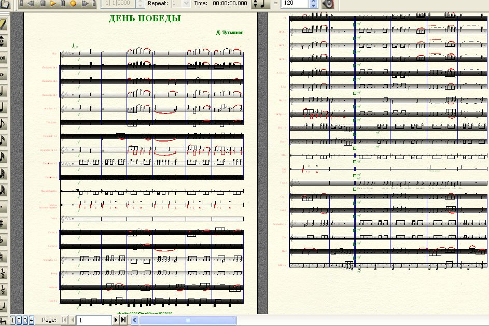Screen dimensions: 489x326
Task: Select the sixteenth note duration
Action: 3,140
